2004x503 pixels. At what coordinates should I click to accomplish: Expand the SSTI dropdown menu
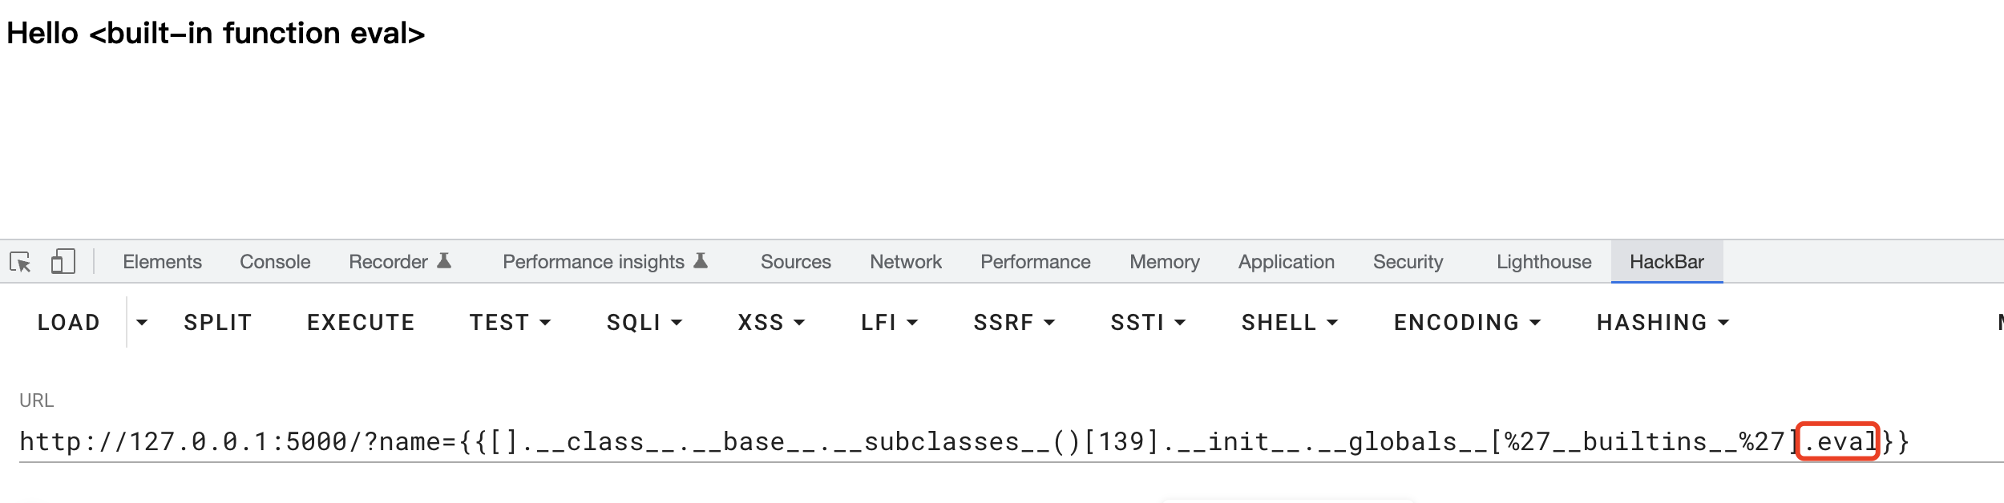tap(1147, 323)
